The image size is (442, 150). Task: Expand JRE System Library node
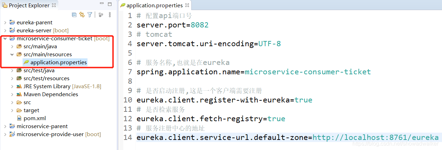pos(12,86)
